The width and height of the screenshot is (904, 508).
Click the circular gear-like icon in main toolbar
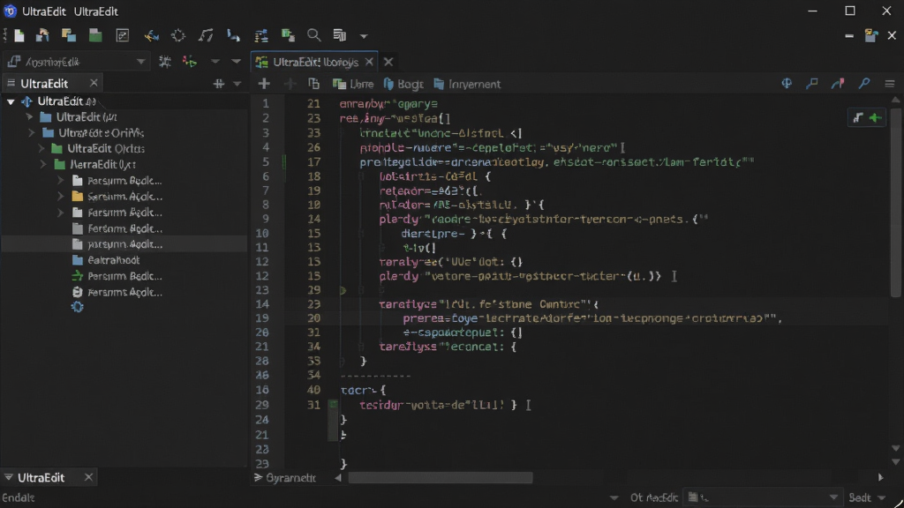pos(178,35)
